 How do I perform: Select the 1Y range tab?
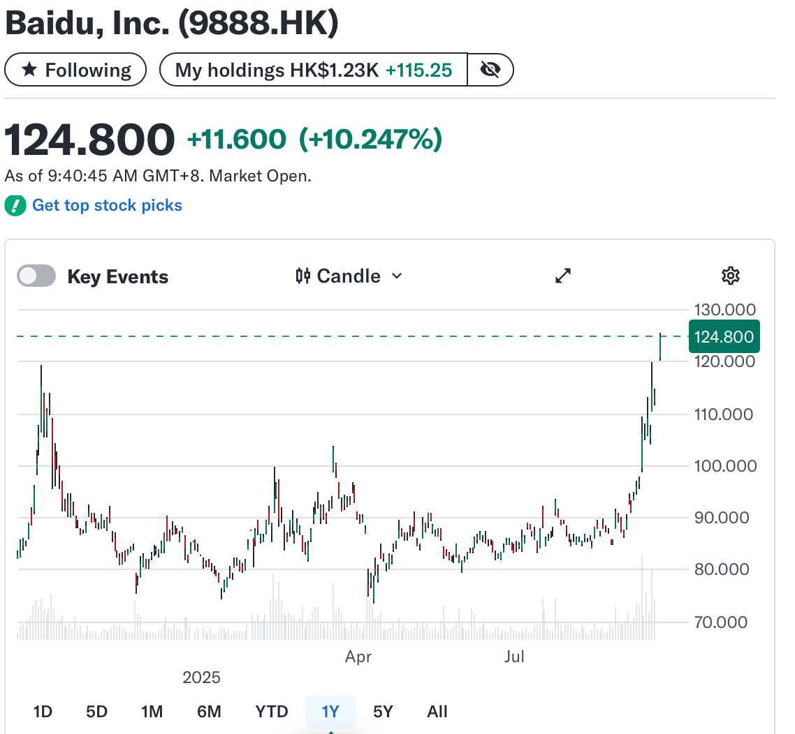330,712
